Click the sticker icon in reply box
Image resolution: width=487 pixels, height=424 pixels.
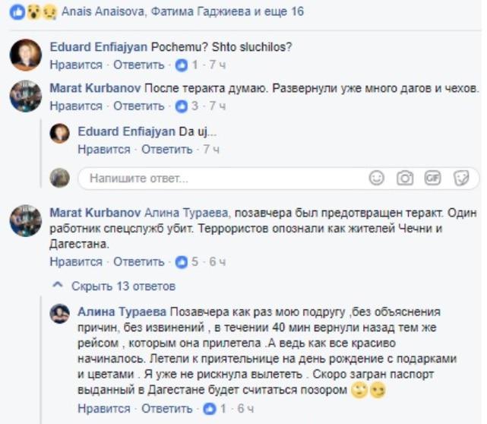click(461, 179)
